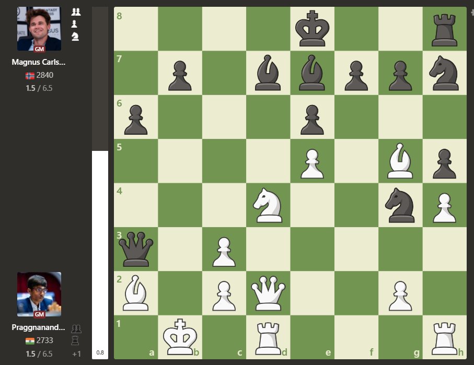The height and width of the screenshot is (365, 474).
Task: Select the white knight on d4
Action: tap(268, 205)
